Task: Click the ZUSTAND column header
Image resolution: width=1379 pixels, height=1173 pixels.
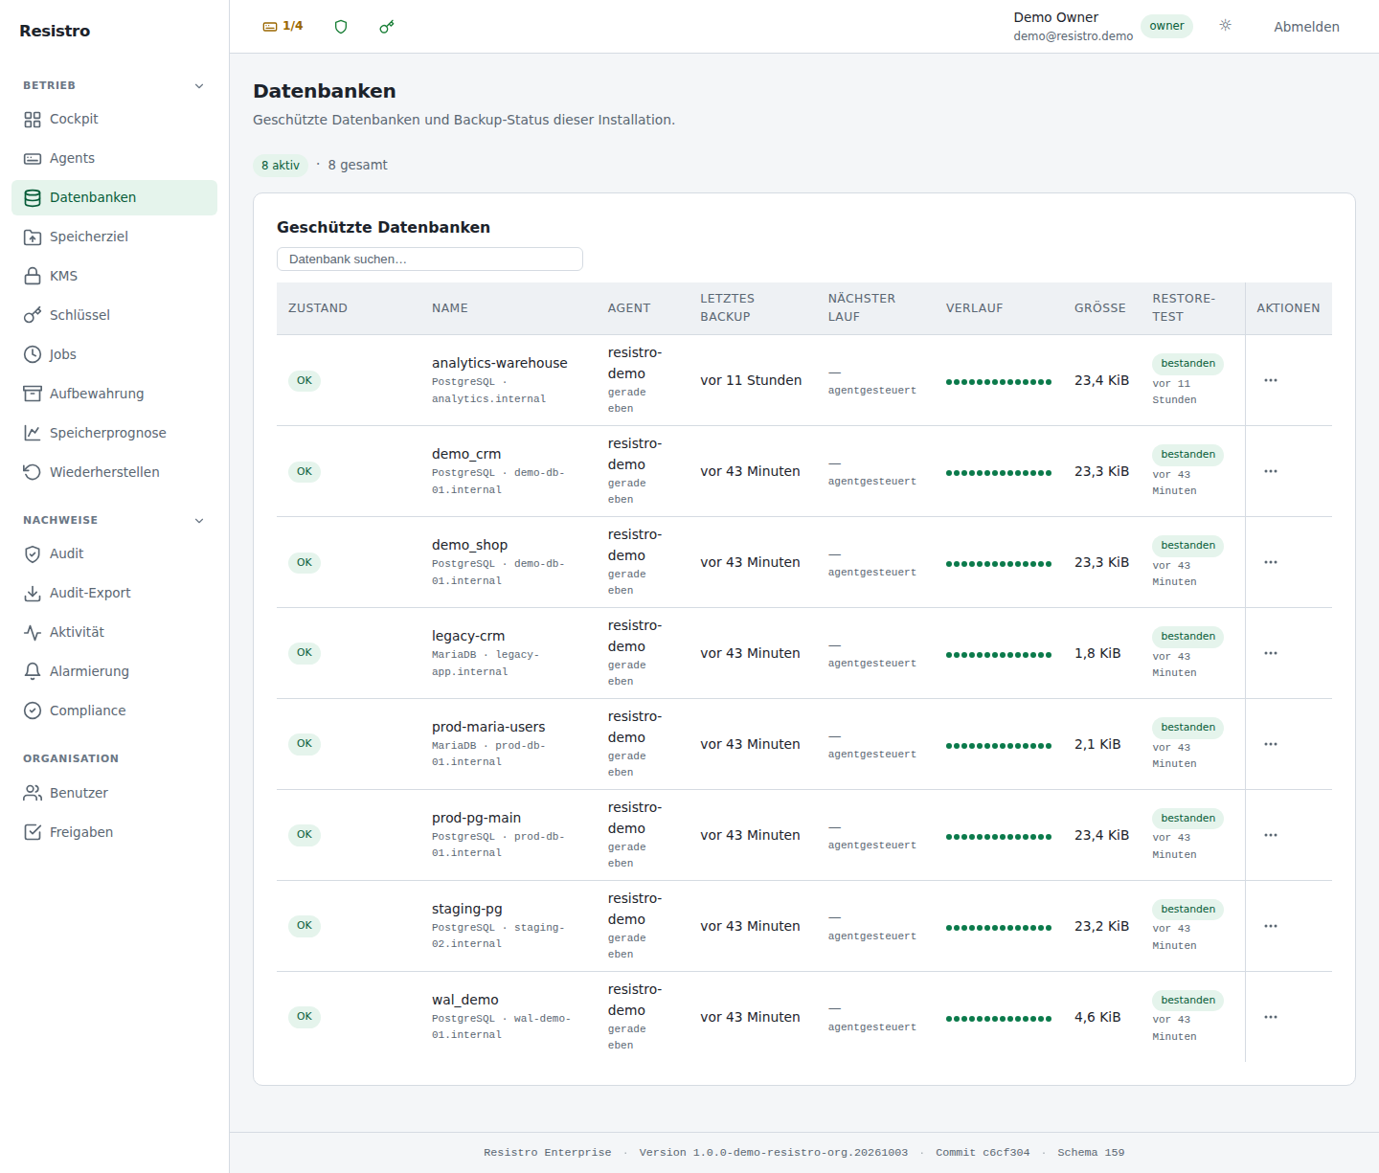Action: [x=318, y=308]
